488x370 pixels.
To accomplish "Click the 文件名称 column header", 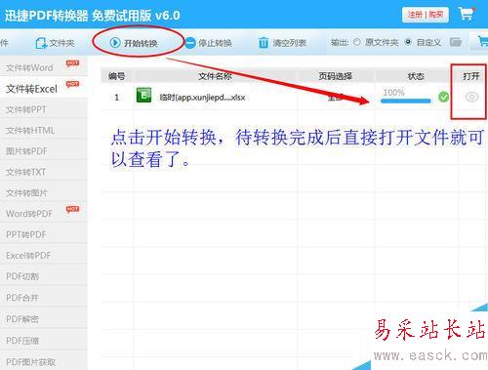I will [x=215, y=76].
